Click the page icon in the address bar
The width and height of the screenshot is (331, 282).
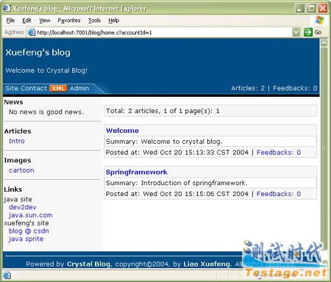coord(31,32)
